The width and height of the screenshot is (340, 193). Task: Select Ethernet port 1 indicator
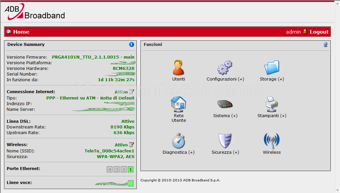130,169
